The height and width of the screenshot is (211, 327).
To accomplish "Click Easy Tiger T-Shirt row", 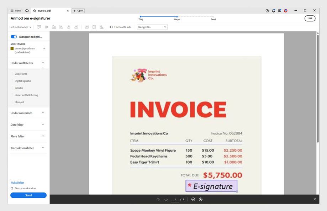I will pyautogui.click(x=186, y=162).
